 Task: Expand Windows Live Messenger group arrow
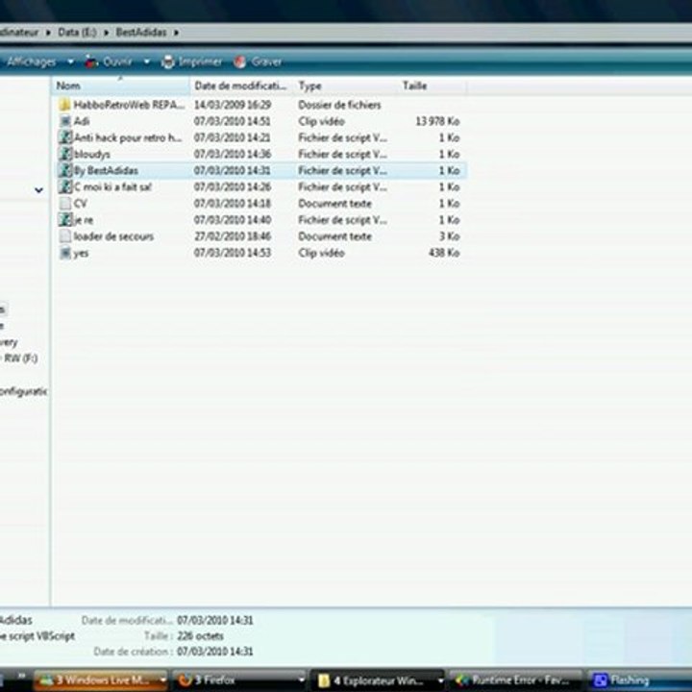162,680
